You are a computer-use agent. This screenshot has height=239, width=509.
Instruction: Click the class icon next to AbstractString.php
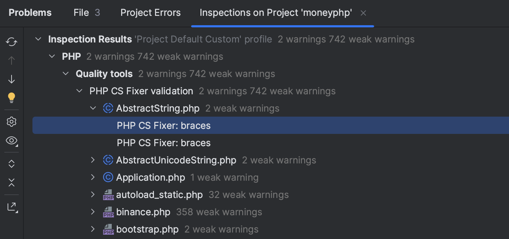click(108, 108)
